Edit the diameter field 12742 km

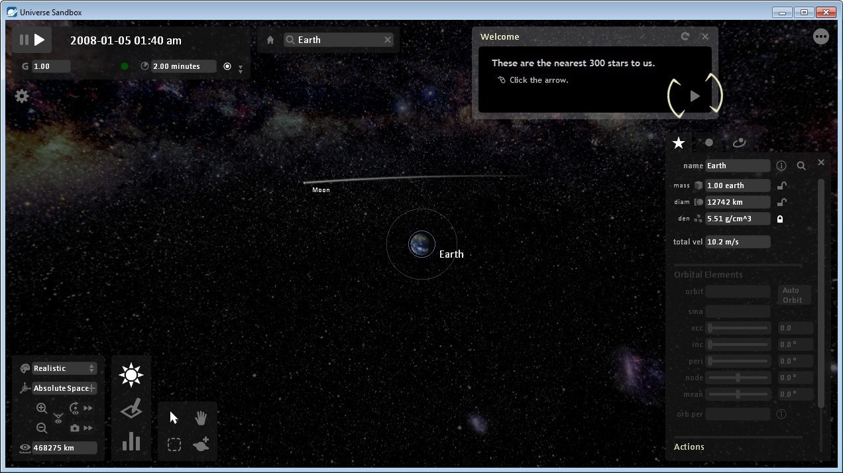(x=738, y=202)
